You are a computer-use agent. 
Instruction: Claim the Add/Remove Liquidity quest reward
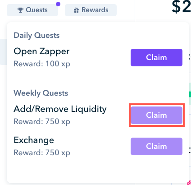click(156, 115)
